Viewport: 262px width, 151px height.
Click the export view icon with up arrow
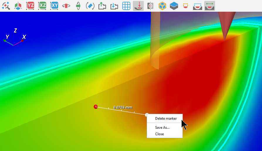(102, 6)
